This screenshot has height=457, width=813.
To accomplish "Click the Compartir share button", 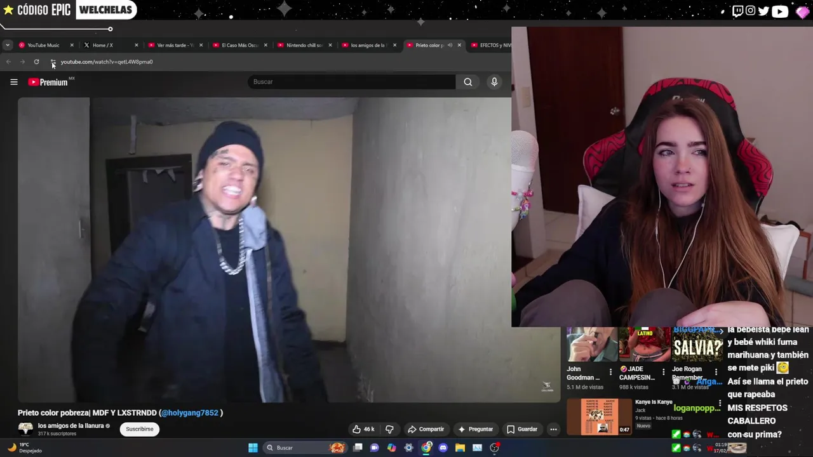I will [426, 429].
